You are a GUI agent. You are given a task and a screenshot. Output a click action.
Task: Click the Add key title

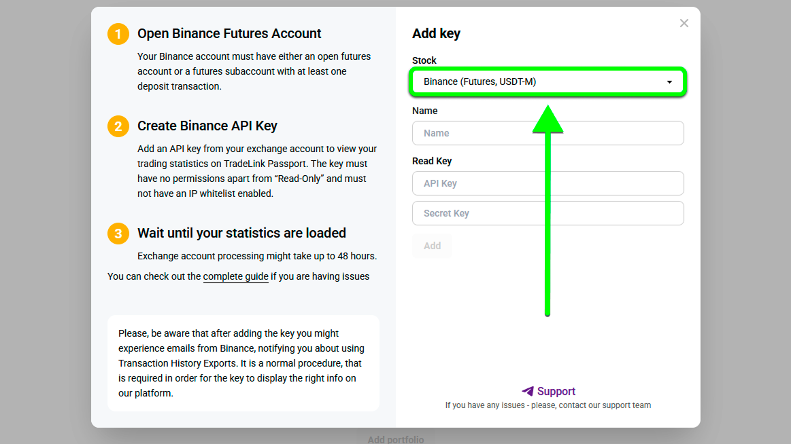(x=437, y=33)
